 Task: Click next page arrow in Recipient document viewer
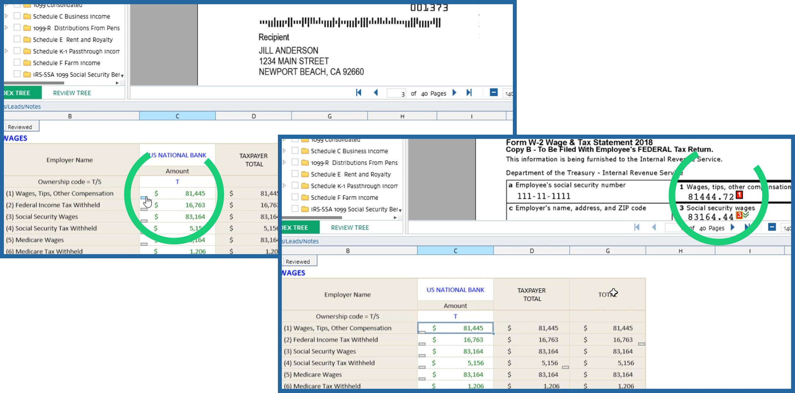click(x=455, y=93)
